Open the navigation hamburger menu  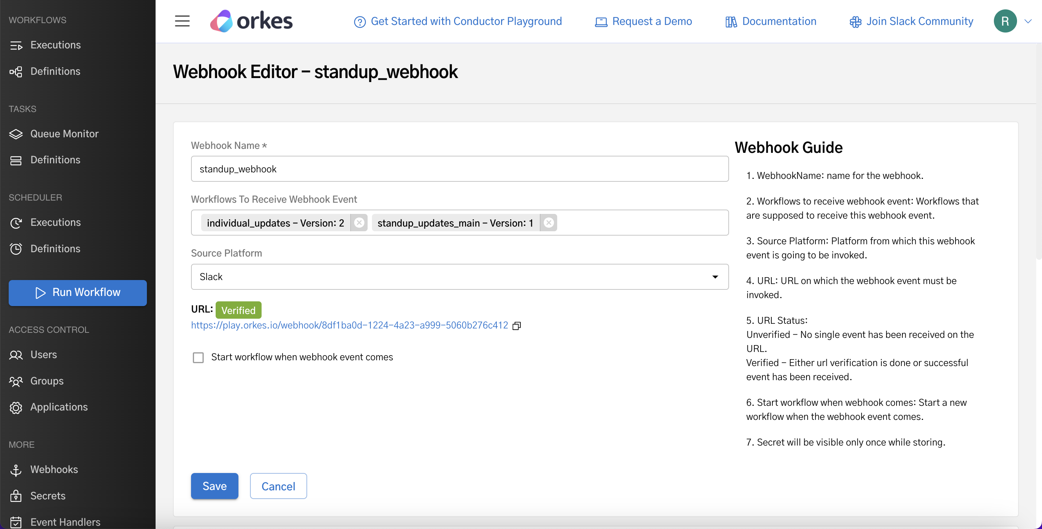[x=182, y=21]
